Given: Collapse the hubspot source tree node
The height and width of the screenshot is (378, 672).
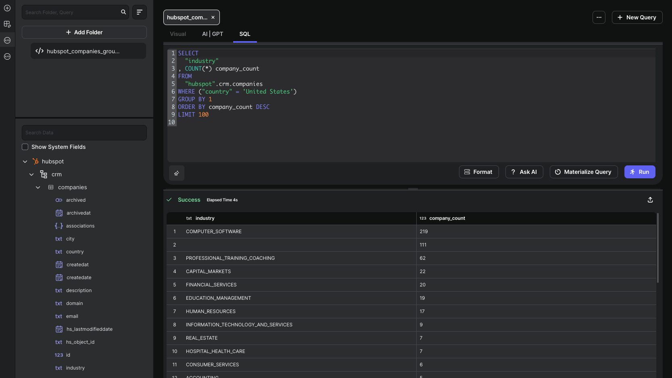Looking at the screenshot, I should coord(25,161).
